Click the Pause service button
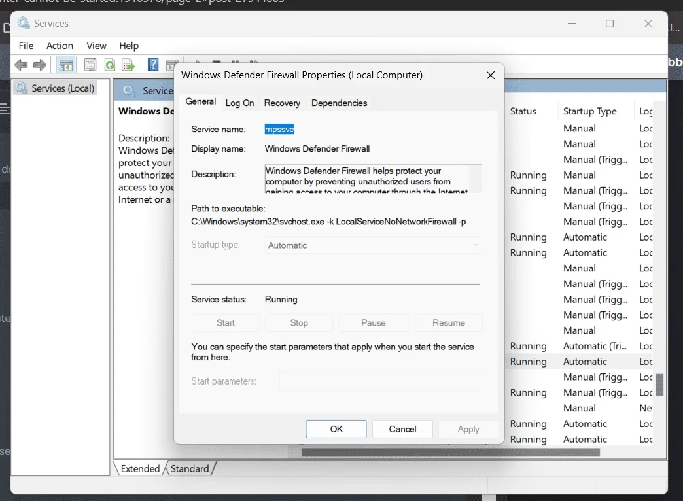Screen dimensions: 683x501 point(374,323)
